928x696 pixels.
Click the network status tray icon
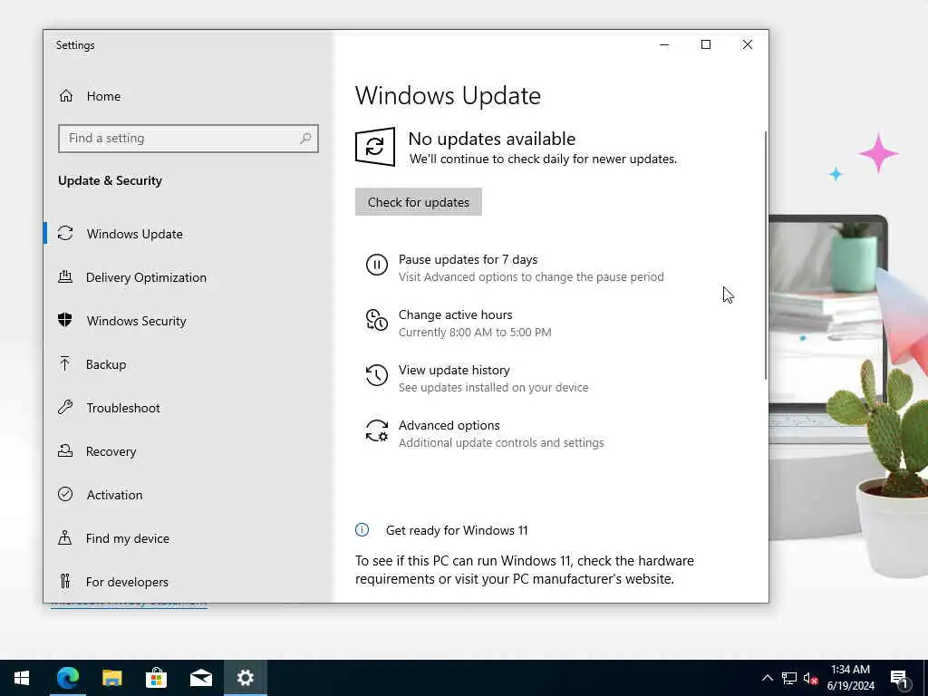789,678
